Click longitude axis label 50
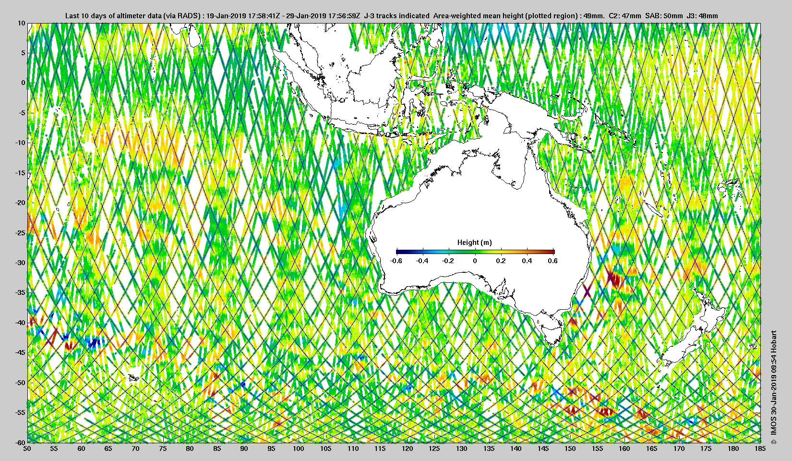 click(x=27, y=449)
